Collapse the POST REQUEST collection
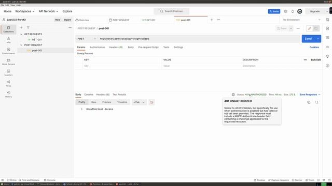332x186 pixels. tap(21, 45)
